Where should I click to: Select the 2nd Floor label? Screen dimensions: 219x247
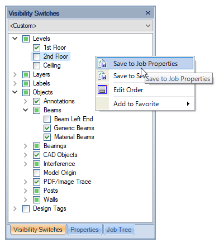56,56
